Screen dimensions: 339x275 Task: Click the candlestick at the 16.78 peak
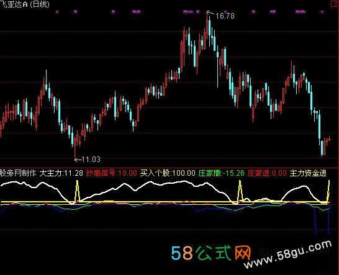pos(207,25)
